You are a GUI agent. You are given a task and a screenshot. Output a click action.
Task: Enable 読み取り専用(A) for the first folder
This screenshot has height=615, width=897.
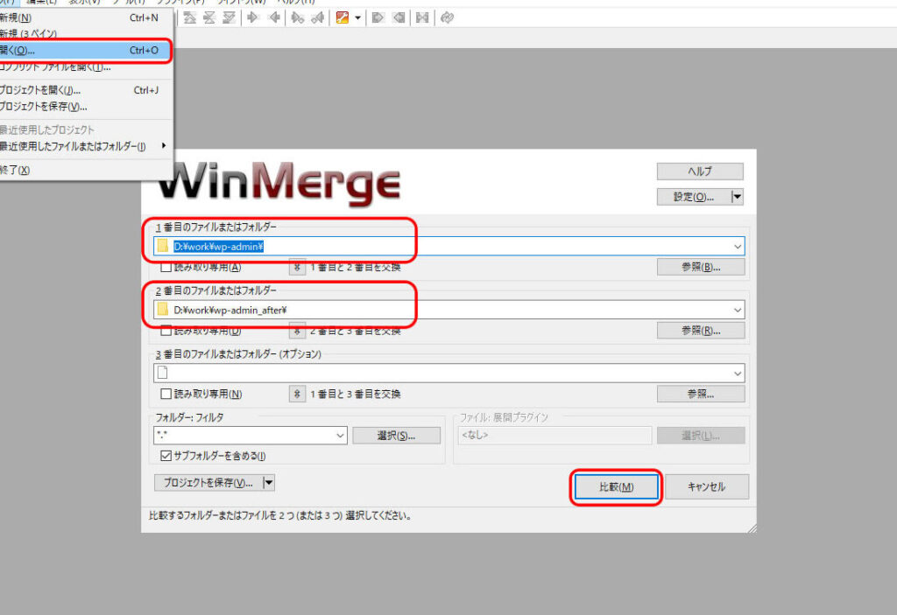coord(166,268)
